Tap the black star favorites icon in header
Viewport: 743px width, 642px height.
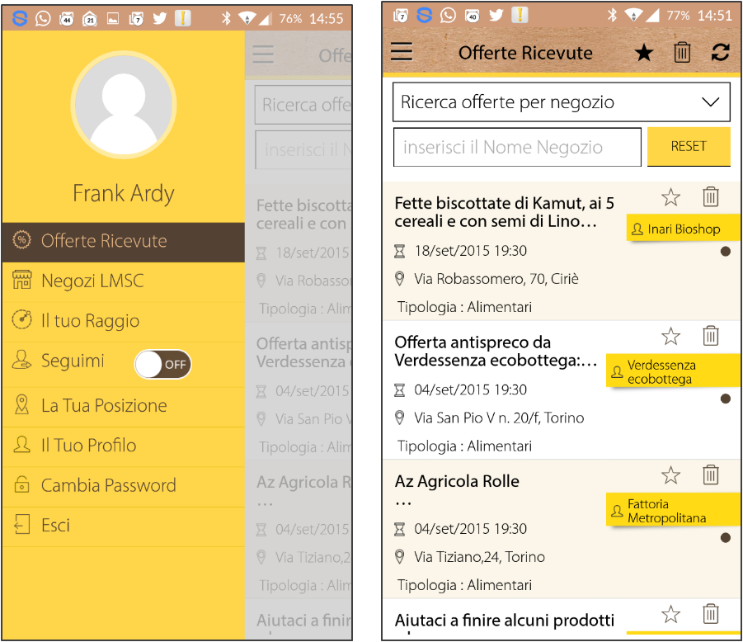[x=643, y=53]
